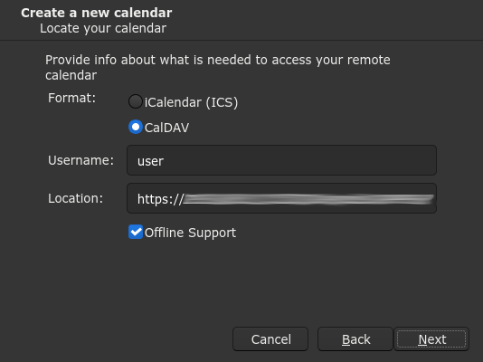
Task: Click the "Username:" field label
Action: click(x=80, y=160)
